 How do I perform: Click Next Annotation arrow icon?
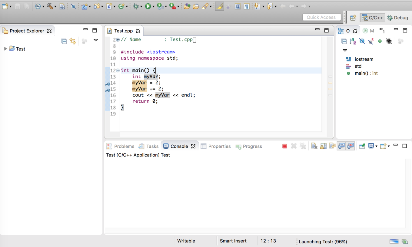(257, 6)
